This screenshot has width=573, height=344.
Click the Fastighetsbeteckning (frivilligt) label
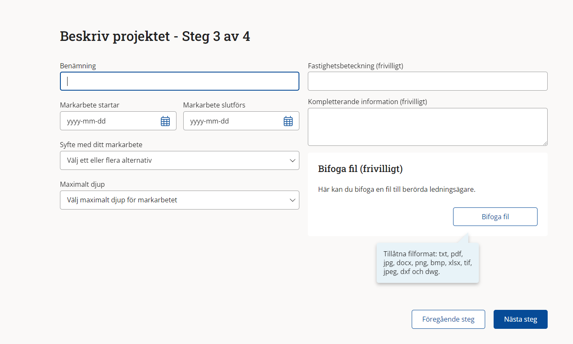356,66
